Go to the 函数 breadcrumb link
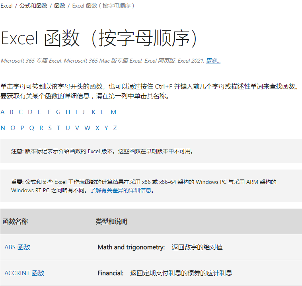 [x=60, y=6]
